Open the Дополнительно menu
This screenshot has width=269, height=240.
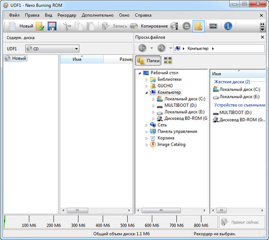point(98,15)
